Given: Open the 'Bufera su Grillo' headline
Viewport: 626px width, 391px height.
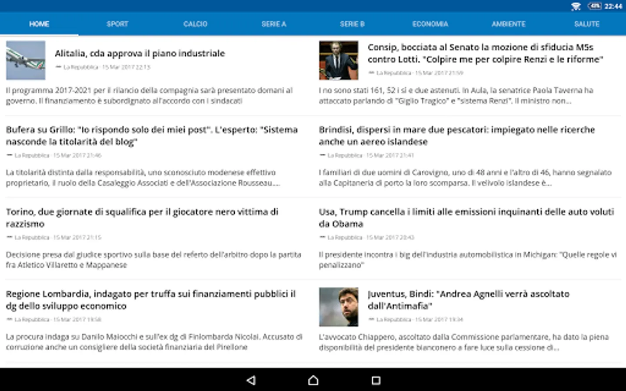Looking at the screenshot, I should (152, 136).
